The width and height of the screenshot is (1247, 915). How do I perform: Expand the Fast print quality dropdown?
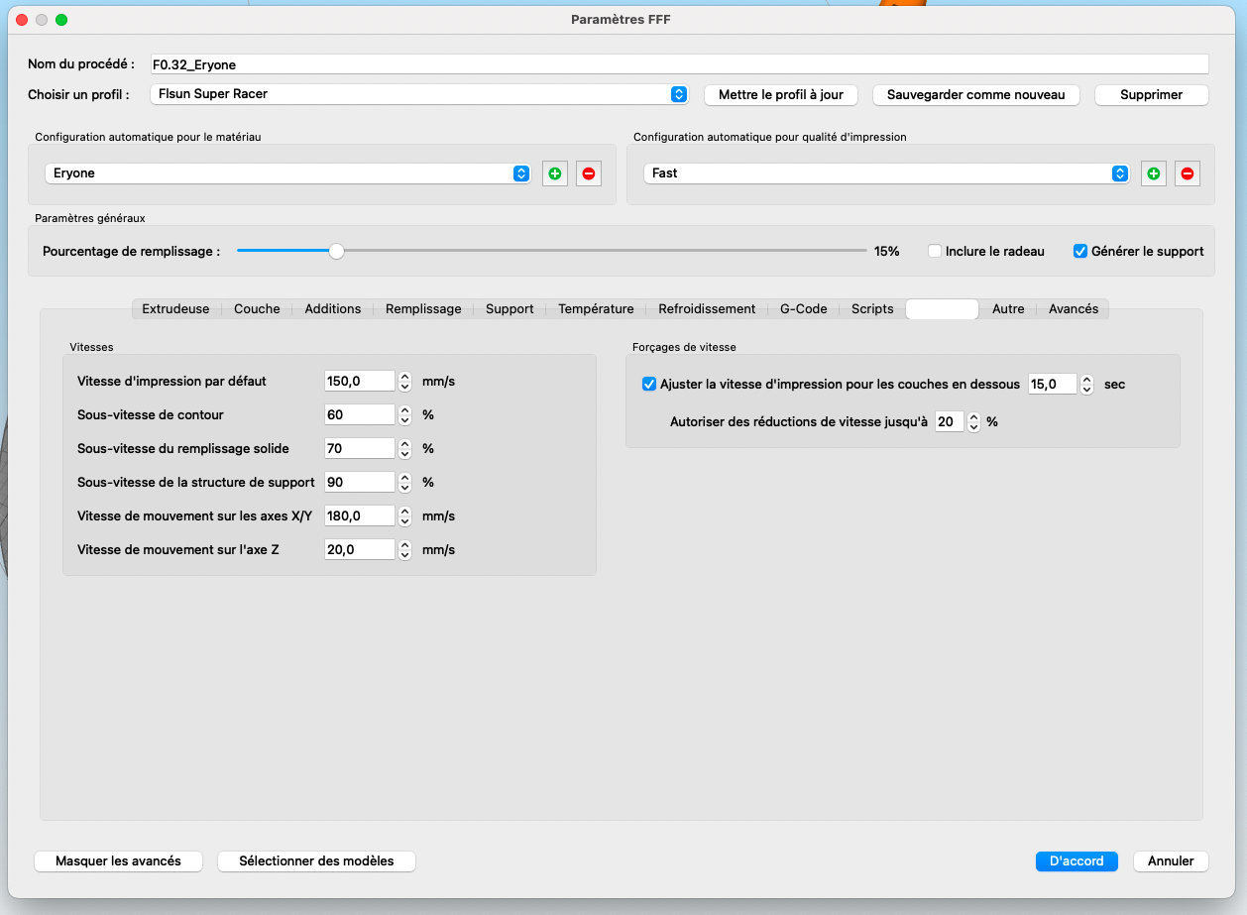tap(887, 173)
